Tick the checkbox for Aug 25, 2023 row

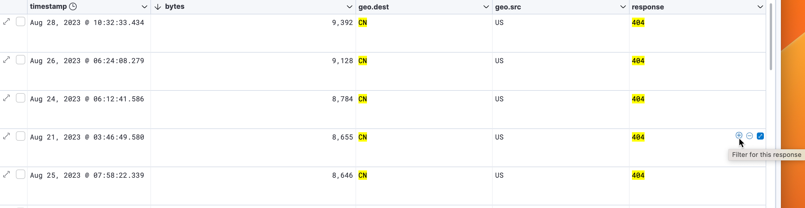(x=21, y=174)
